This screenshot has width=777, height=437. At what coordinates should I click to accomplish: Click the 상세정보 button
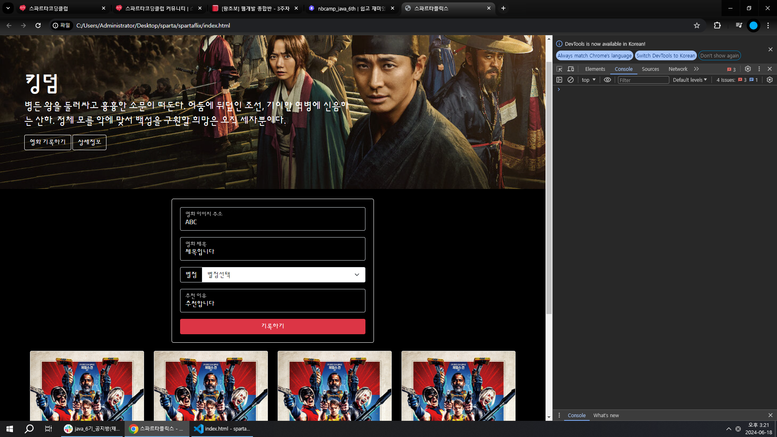89,142
